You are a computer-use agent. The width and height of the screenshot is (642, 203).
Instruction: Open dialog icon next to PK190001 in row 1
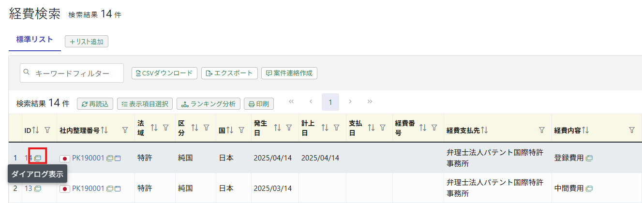click(x=110, y=158)
